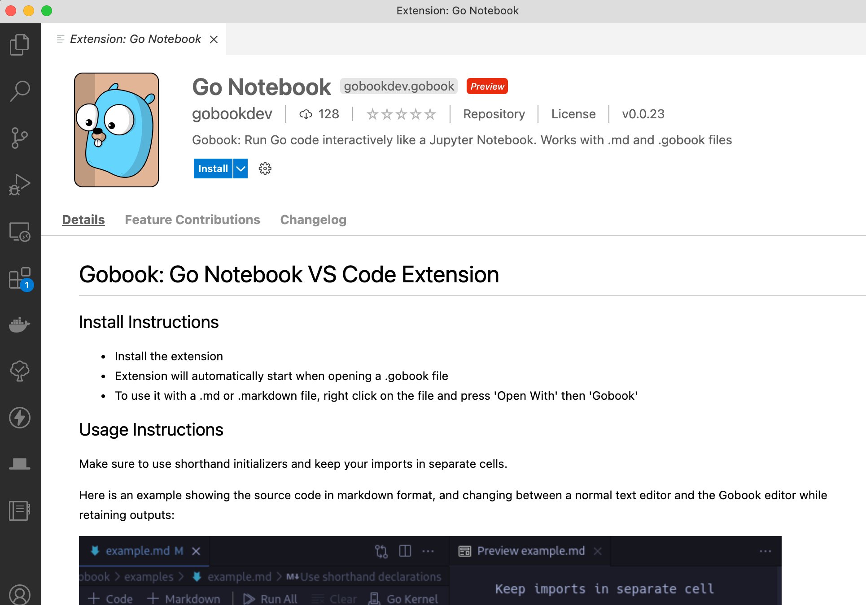This screenshot has height=605, width=866.
Task: Open the Remote Explorer icon
Action: tap(20, 232)
